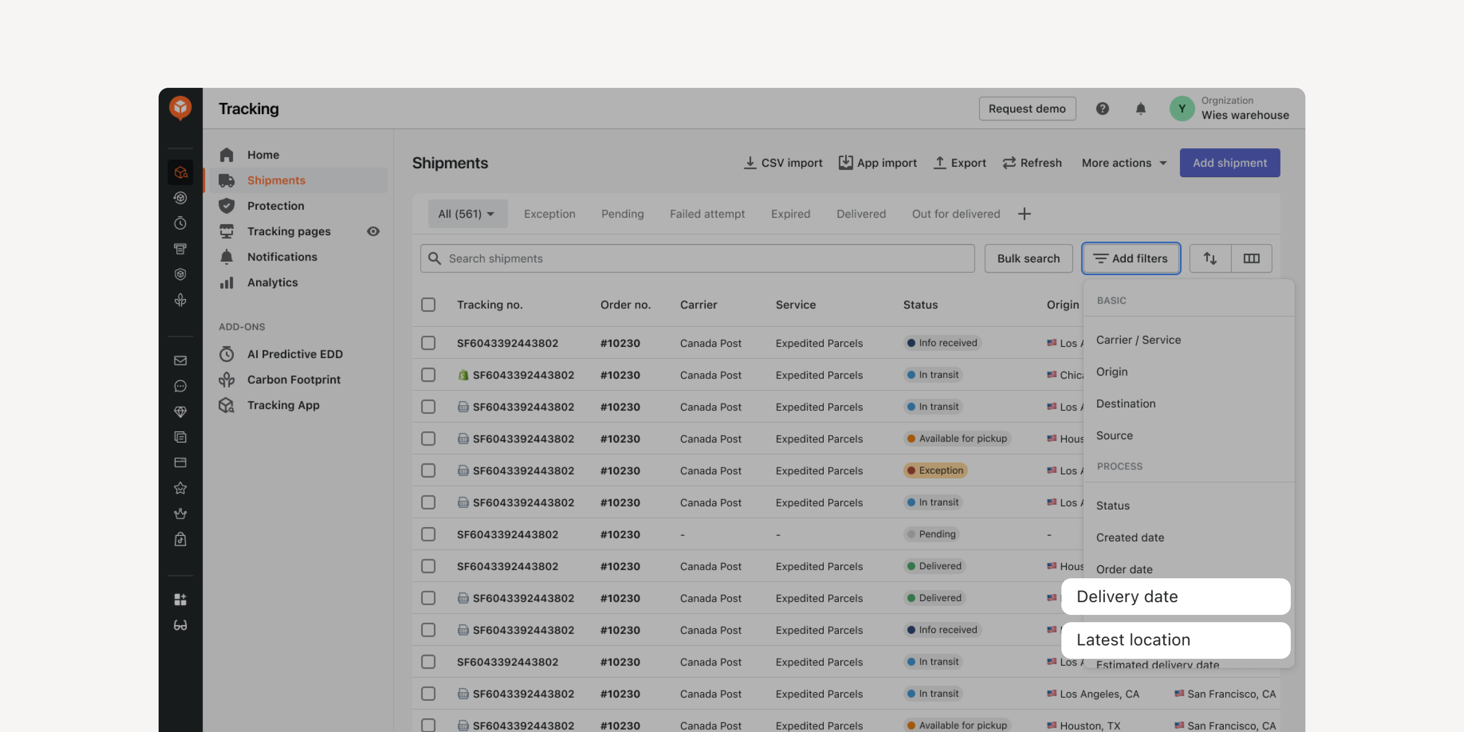Click the Export button

[x=959, y=163]
